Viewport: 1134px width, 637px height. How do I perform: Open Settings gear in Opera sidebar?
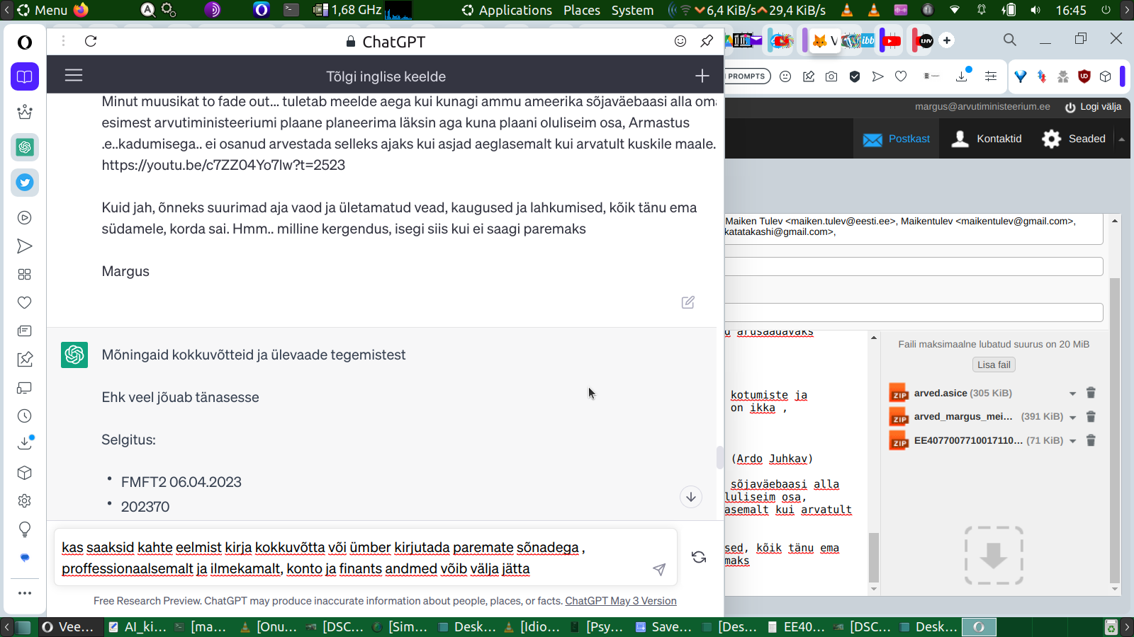[x=25, y=501]
